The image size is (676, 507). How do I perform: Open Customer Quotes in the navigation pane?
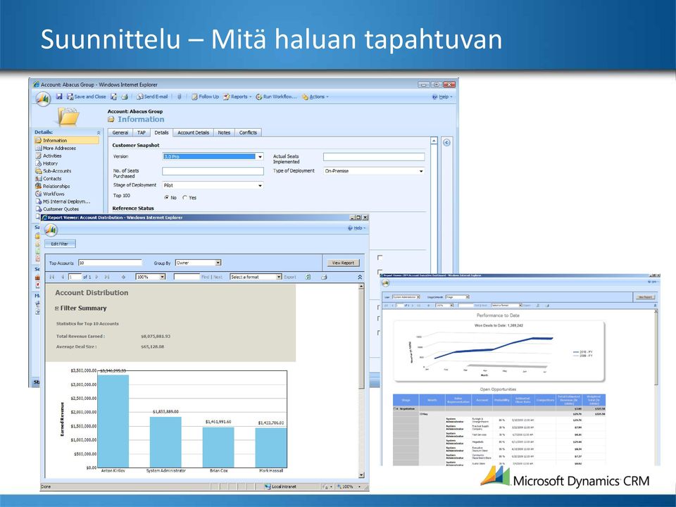pos(57,209)
